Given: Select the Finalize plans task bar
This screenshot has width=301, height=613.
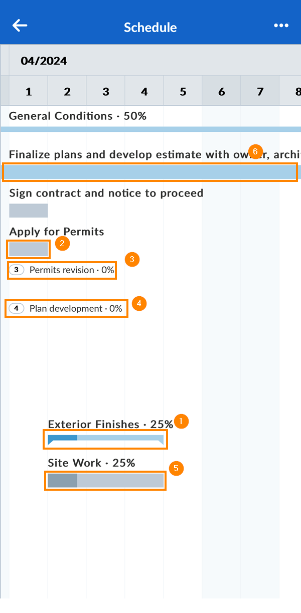Looking at the screenshot, I should pyautogui.click(x=149, y=172).
